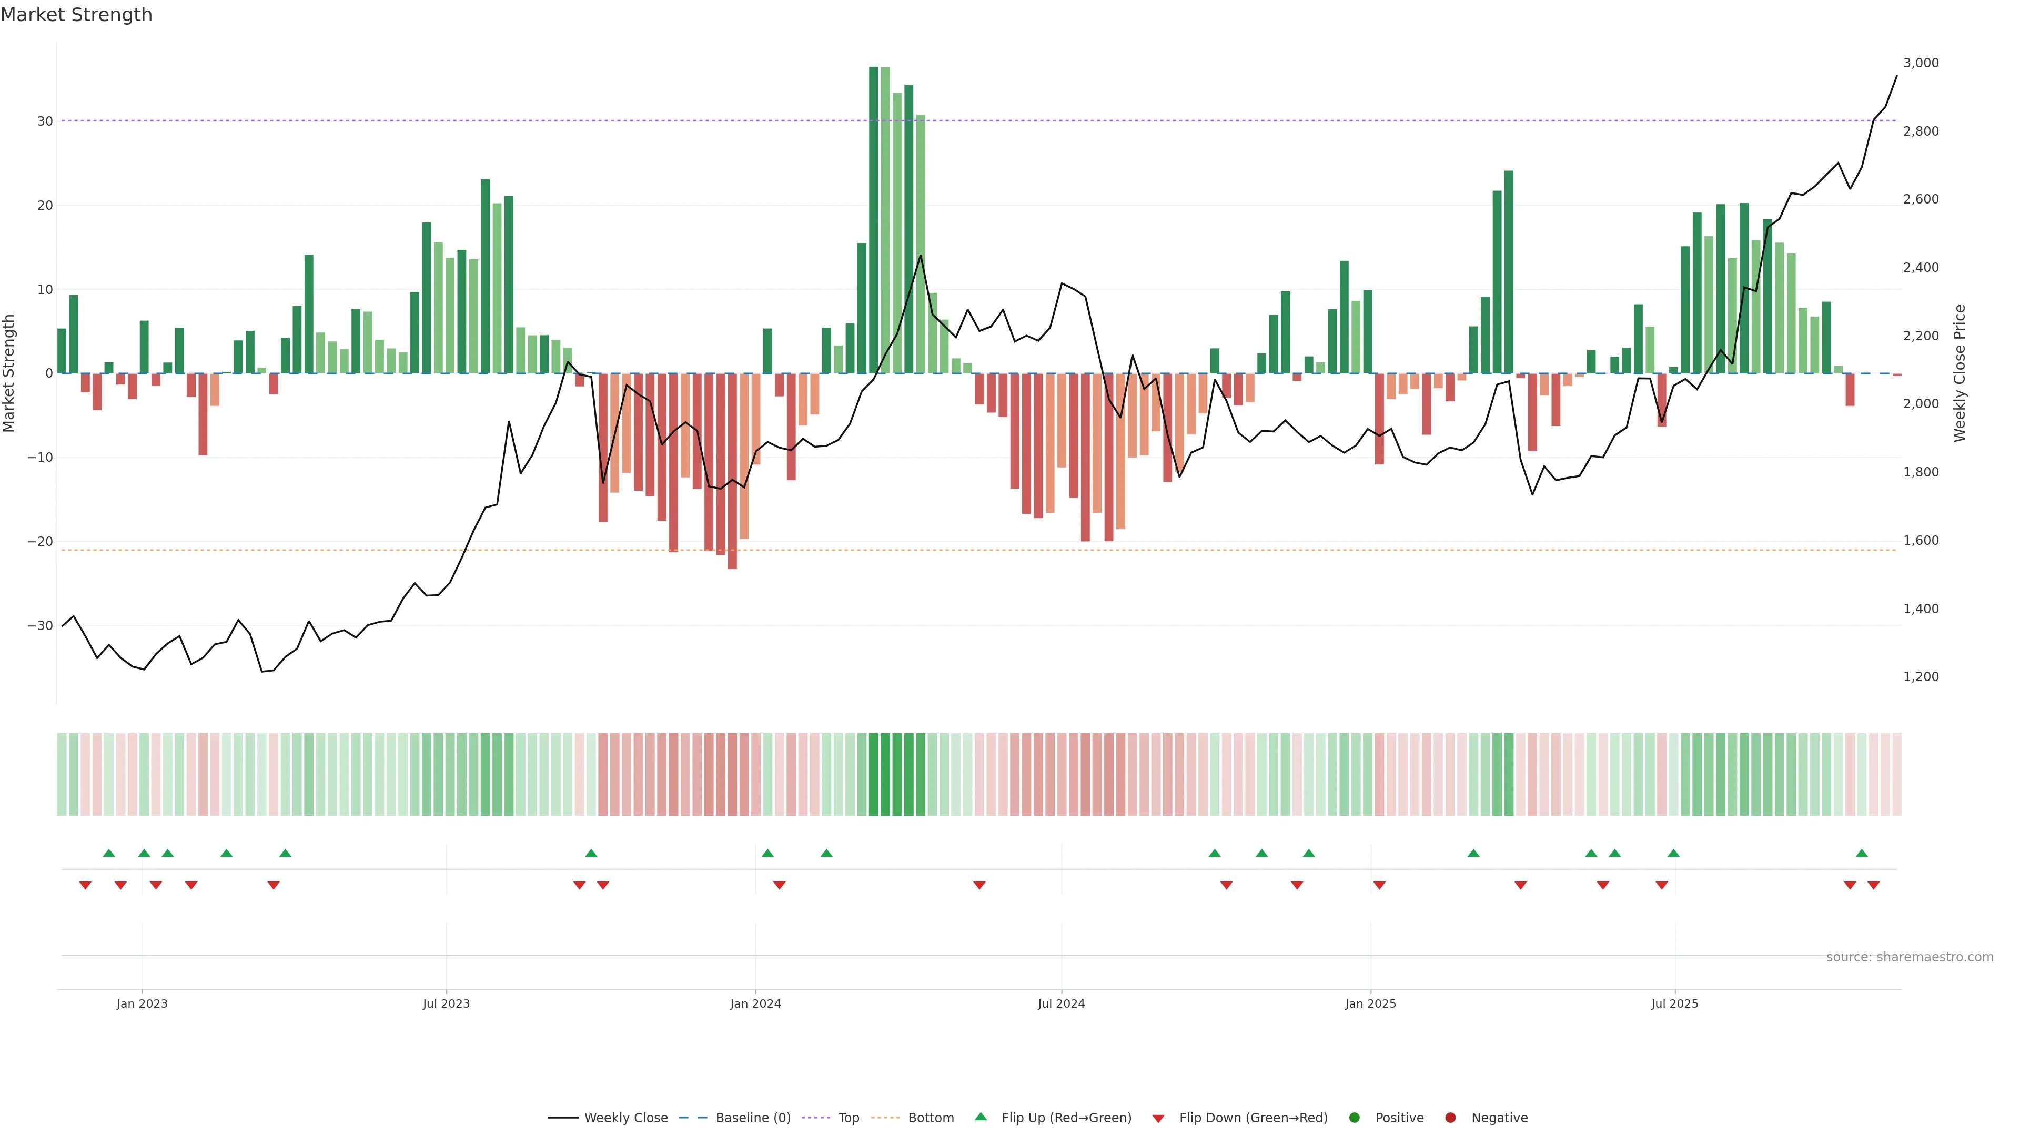Click the green Positive circle in legend
Viewport: 2020px width, 1136px height.
pos(1354,1118)
